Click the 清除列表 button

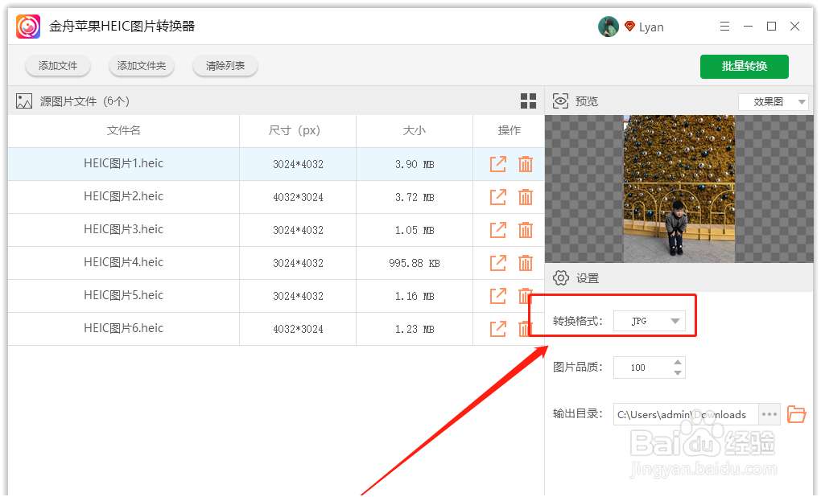point(225,66)
